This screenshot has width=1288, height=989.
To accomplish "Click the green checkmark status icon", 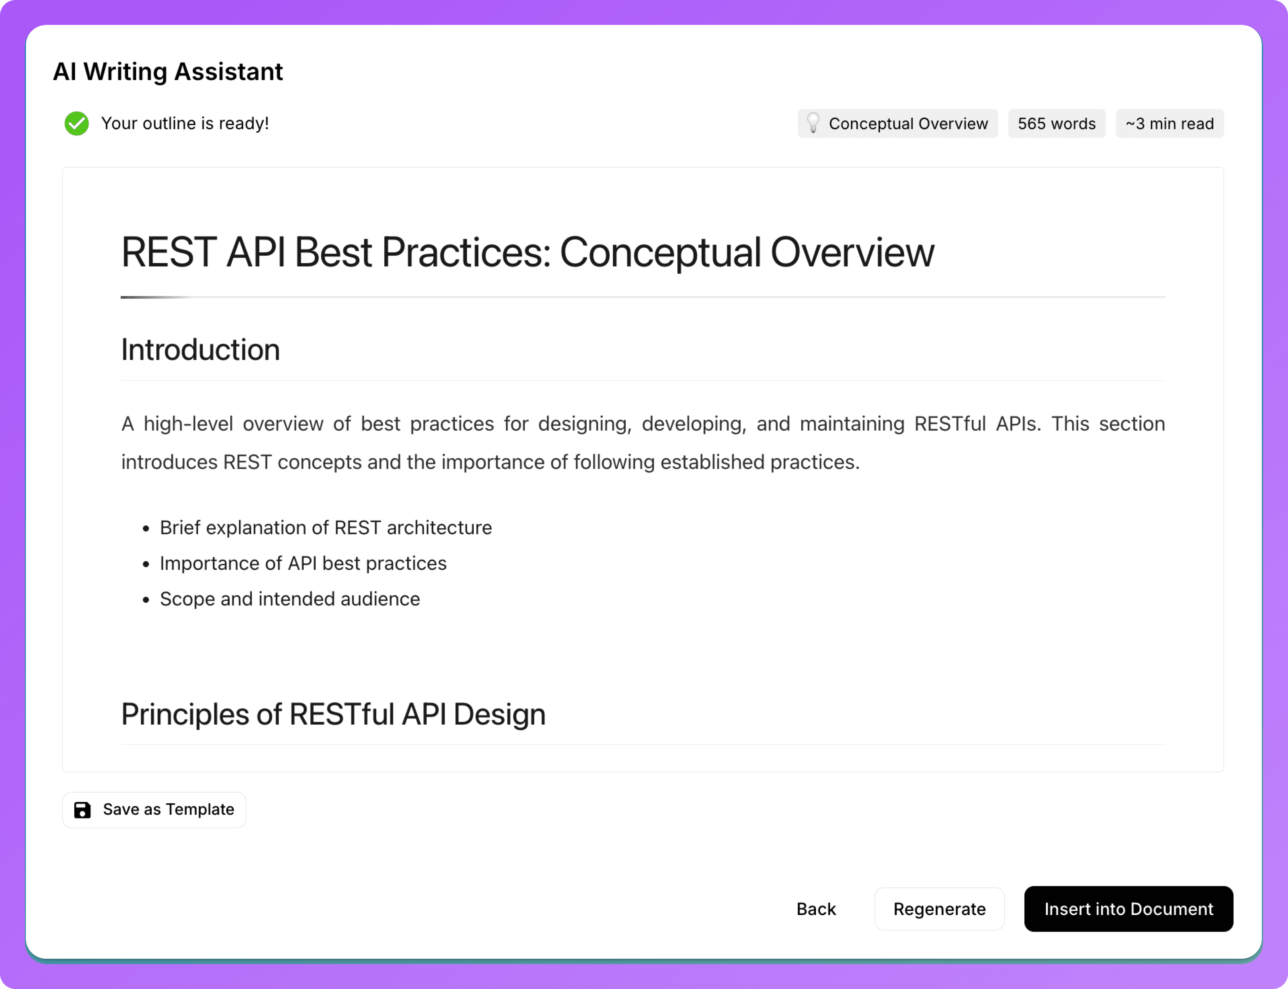I will pos(77,124).
